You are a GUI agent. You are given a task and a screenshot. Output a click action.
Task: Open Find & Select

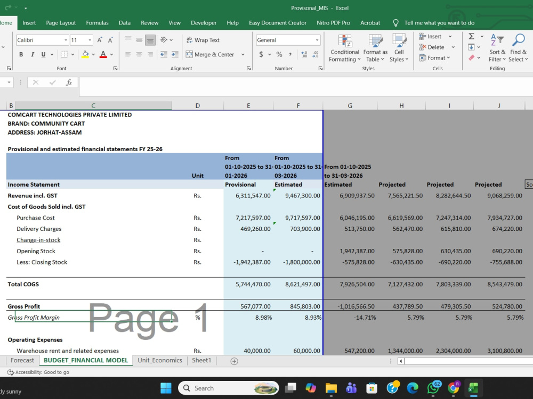tap(519, 48)
